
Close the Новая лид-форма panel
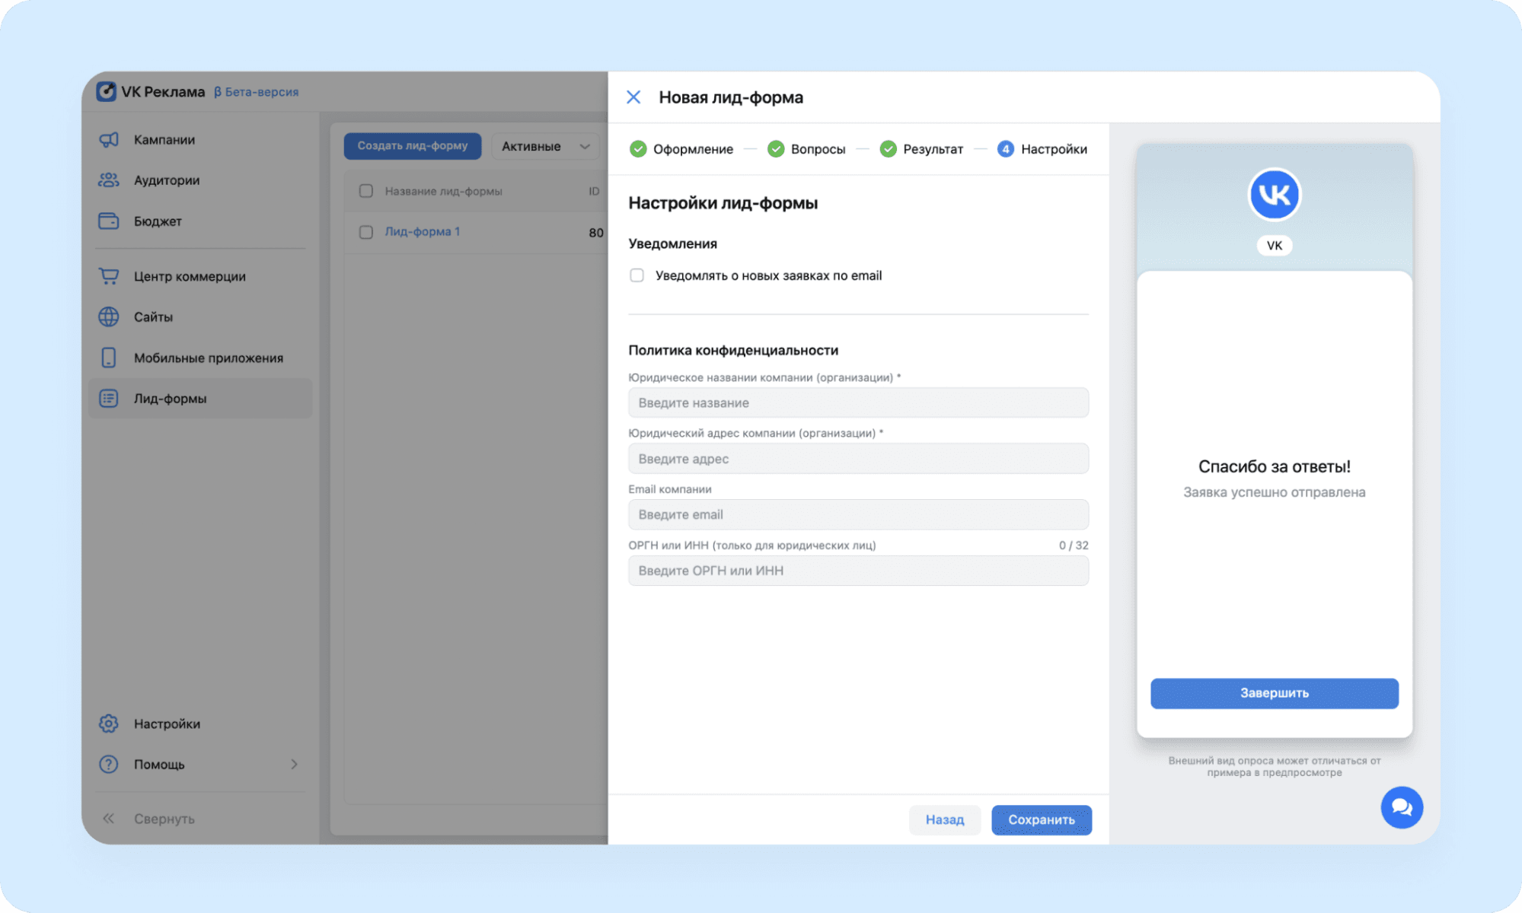[x=633, y=97]
